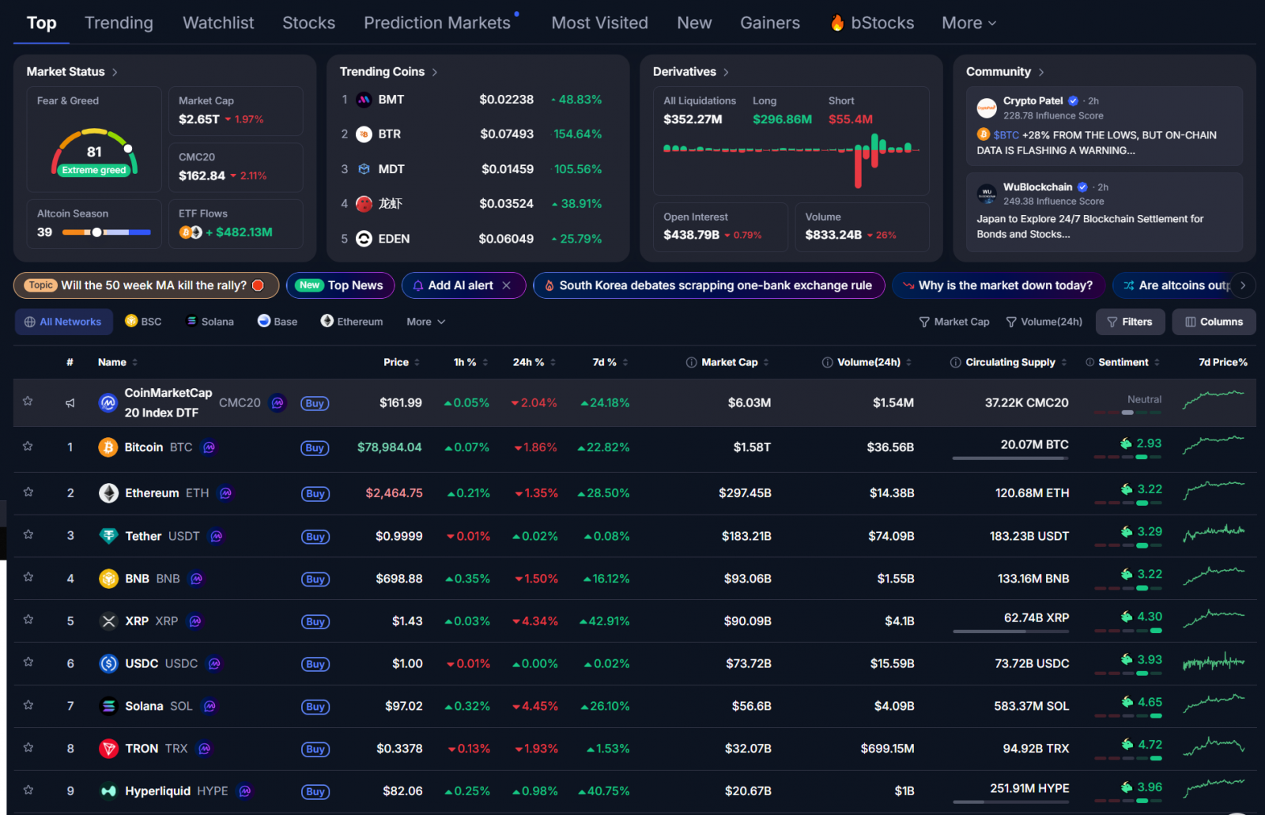Screen dimensions: 1265x815
Task: Click the Bitcoin coin logo
Action: coord(108,447)
